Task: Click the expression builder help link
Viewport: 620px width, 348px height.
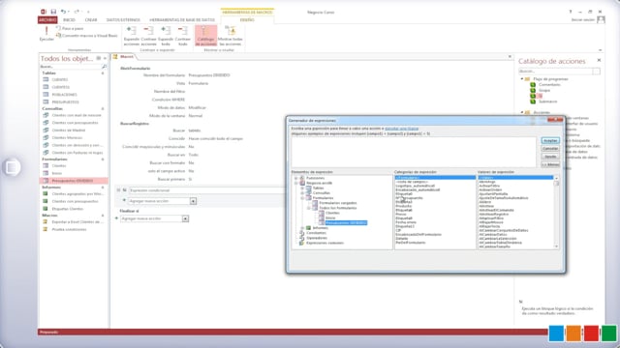Action: (x=401, y=129)
